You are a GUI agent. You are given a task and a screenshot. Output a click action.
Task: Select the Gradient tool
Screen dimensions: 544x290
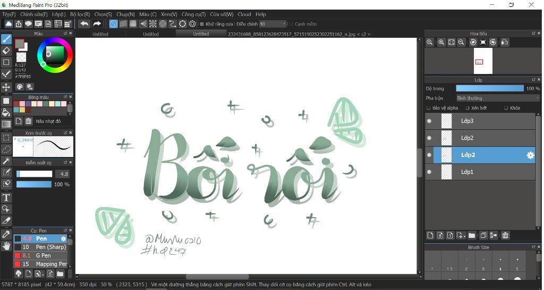click(6, 124)
